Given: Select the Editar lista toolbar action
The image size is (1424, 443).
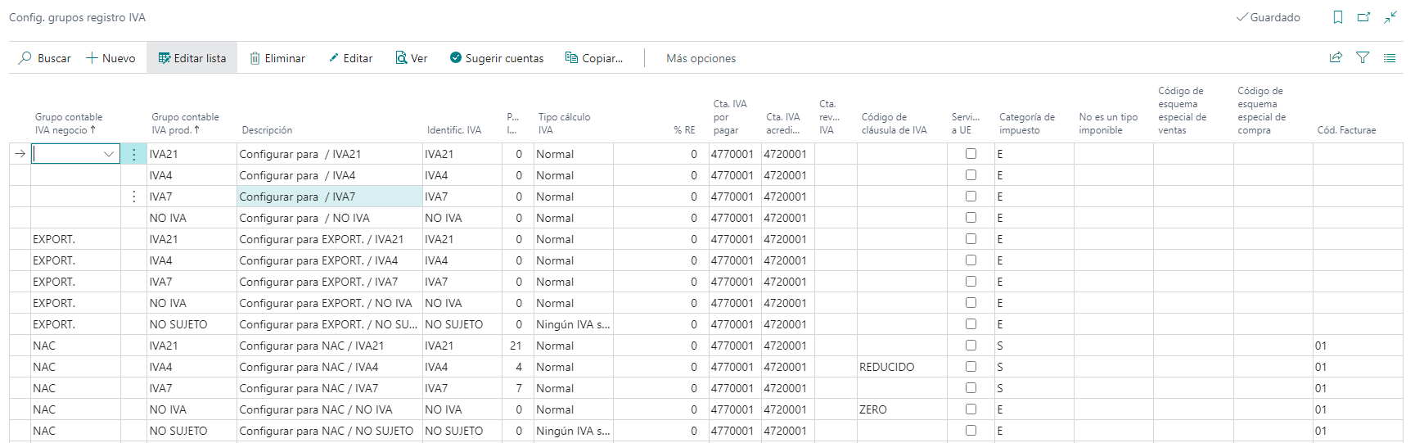Looking at the screenshot, I should pyautogui.click(x=192, y=58).
